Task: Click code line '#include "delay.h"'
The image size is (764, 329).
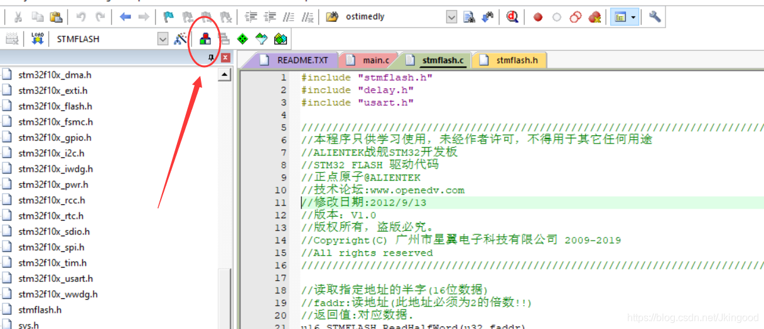Action: pos(357,90)
